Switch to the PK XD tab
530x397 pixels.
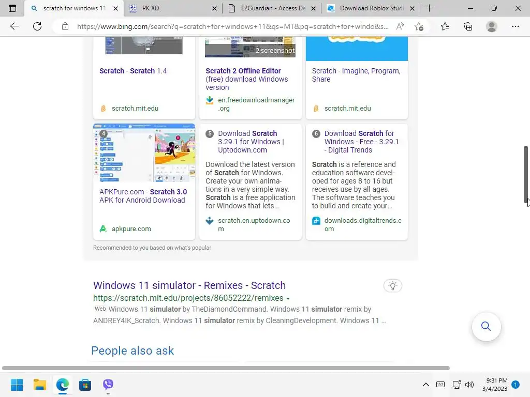[x=173, y=8]
